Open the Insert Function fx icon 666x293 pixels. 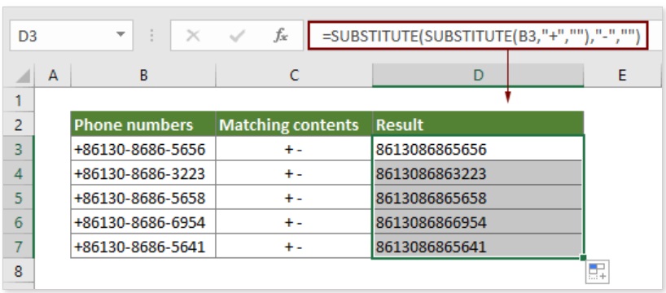[x=280, y=36]
